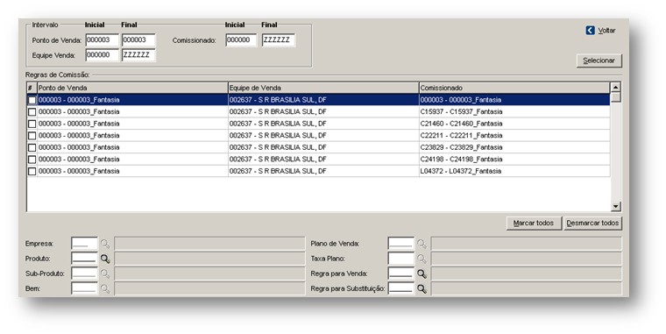Select the cell L04372 - L04372_Fantasia

tap(514, 171)
